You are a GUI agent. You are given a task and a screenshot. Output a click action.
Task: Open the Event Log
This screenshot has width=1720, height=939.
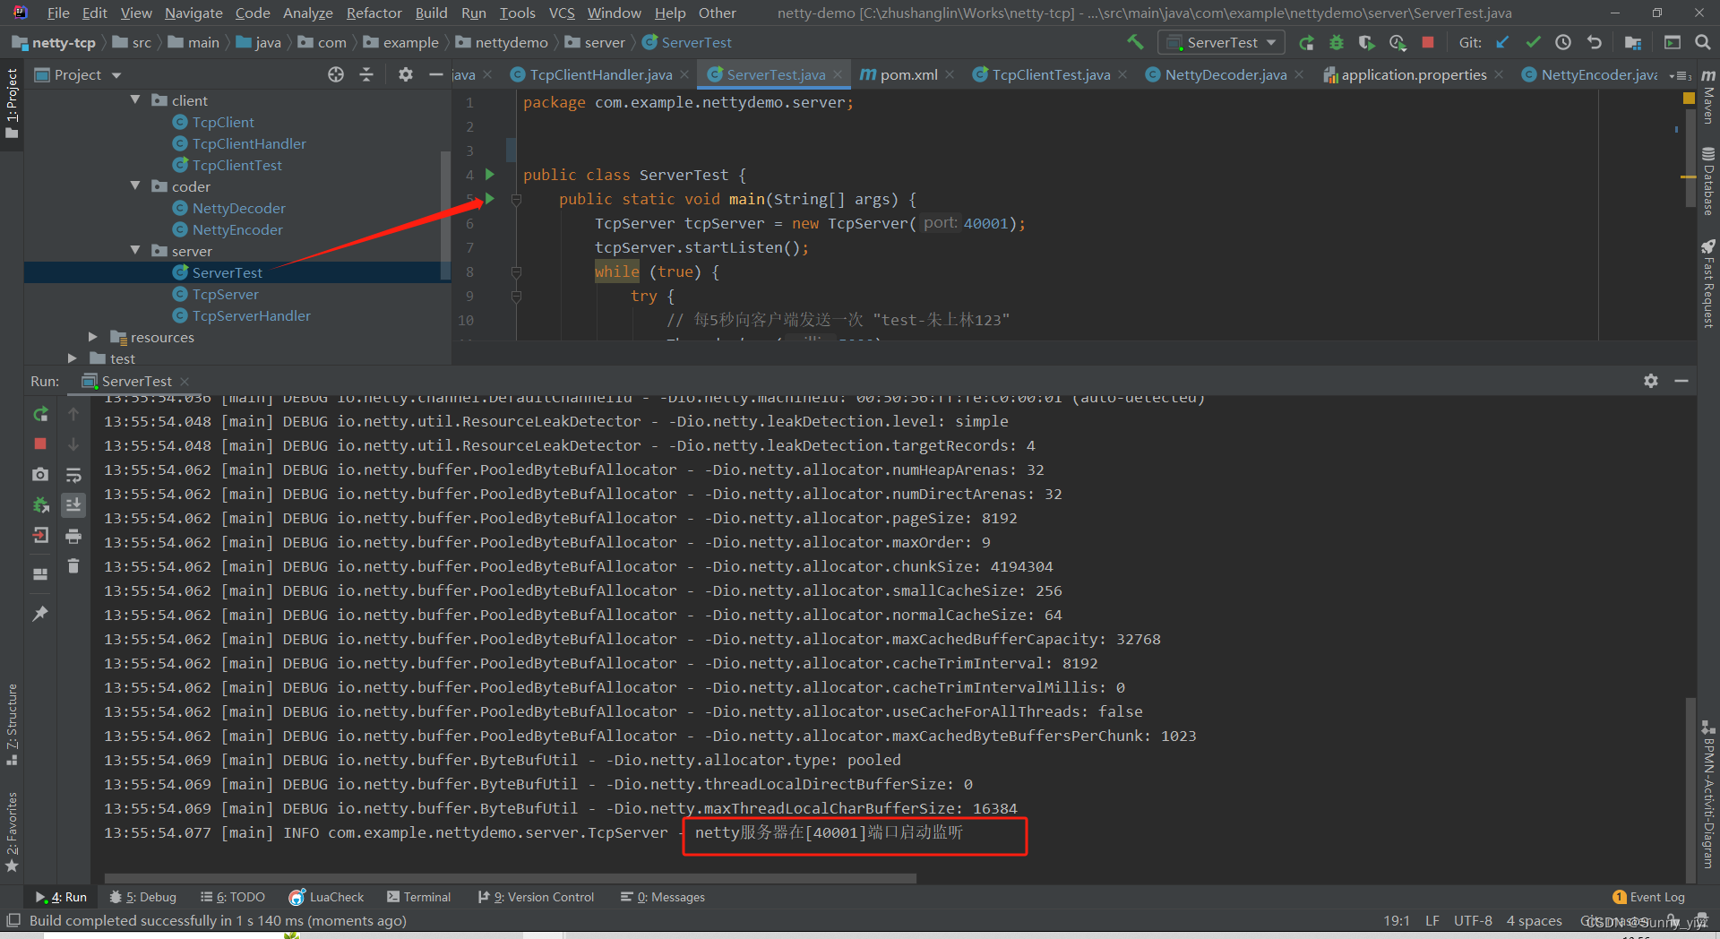tap(1648, 897)
